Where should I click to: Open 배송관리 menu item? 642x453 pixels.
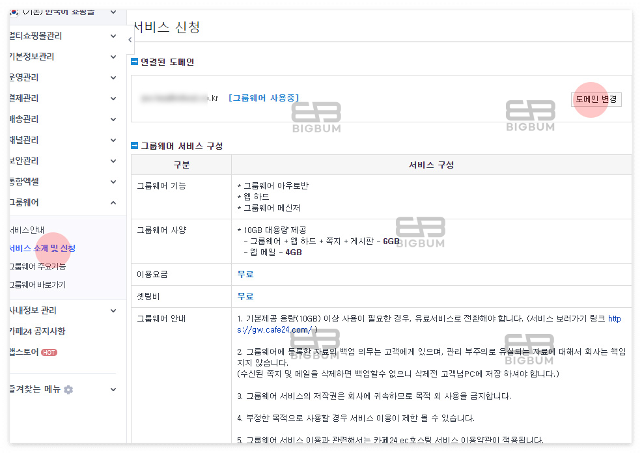point(24,120)
